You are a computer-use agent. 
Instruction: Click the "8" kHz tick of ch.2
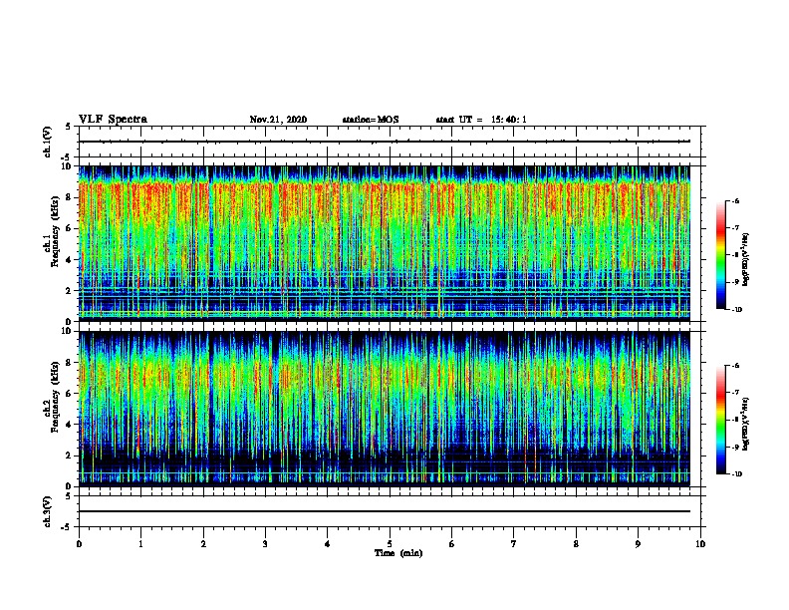point(70,363)
